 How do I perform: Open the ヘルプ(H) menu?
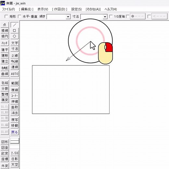(111, 9)
